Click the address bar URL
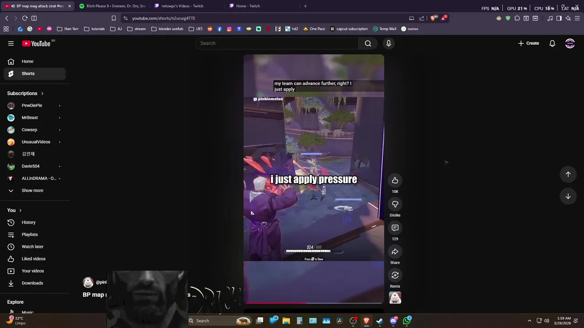Screen dimensions: 584x328 tap(163, 18)
